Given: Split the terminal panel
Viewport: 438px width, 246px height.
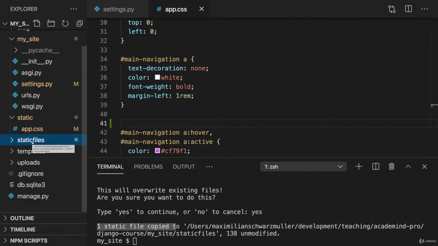Looking at the screenshot, I should pos(375,167).
